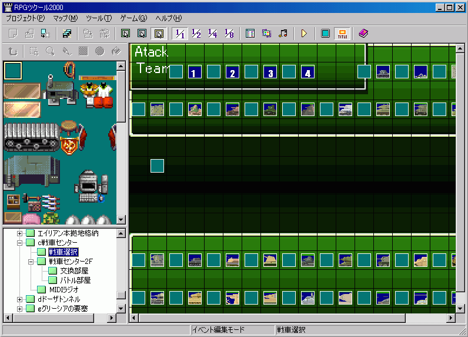
Task: Click event tile numbered 3 on map
Action: click(270, 71)
